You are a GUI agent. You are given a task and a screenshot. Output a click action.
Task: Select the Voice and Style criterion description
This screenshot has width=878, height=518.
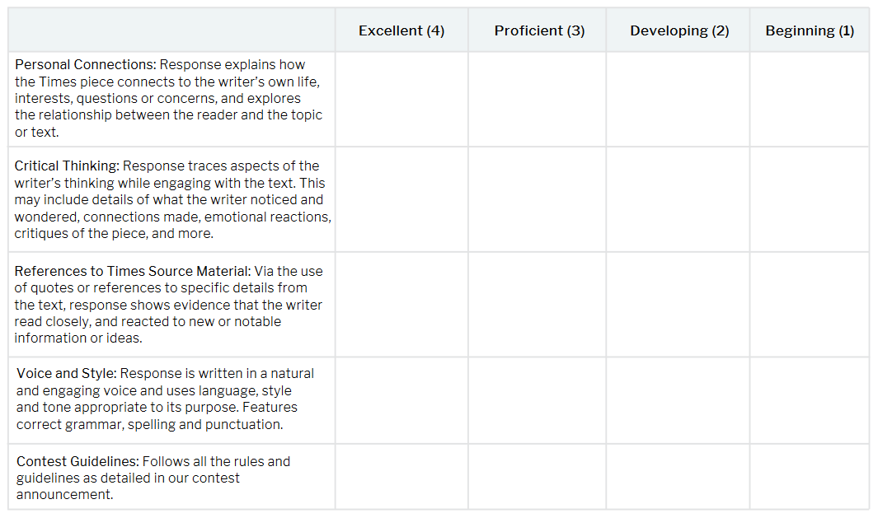pyautogui.click(x=165, y=399)
